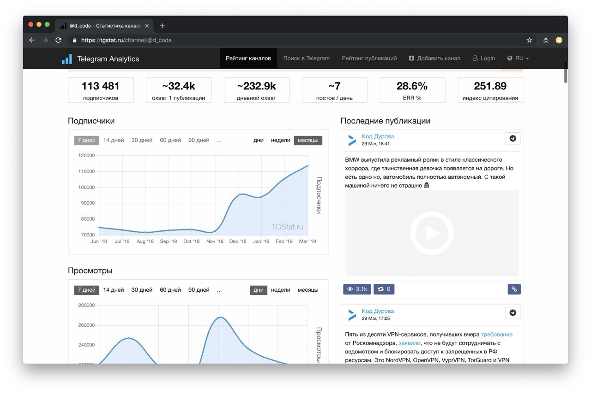Click the padlock icon in the address bar
Viewport: 591px width, 394px height.
click(x=75, y=40)
